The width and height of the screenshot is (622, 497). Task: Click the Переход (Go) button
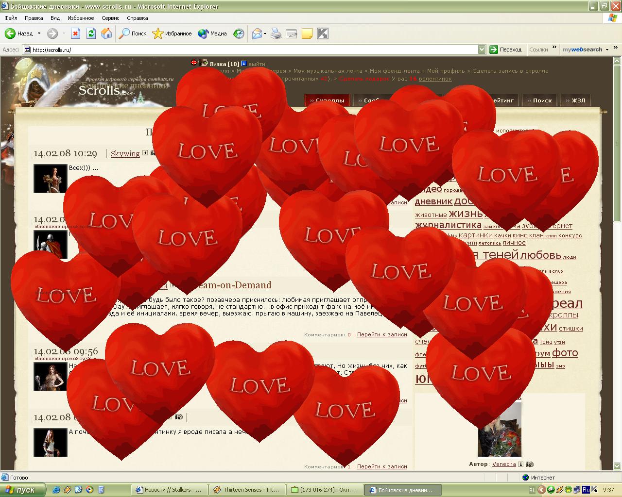(x=505, y=50)
